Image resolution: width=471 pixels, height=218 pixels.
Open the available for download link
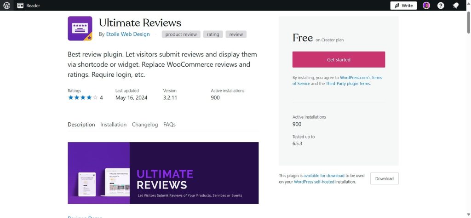pyautogui.click(x=324, y=176)
